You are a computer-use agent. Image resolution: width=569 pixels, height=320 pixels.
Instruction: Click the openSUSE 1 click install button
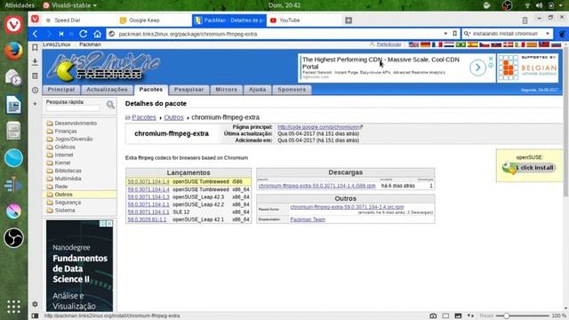click(529, 168)
